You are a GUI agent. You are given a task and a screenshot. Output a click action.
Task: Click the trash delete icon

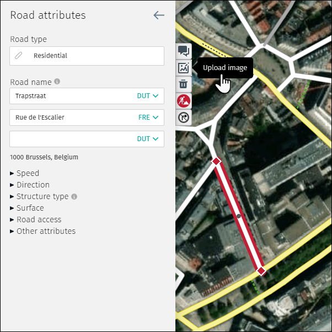pos(184,84)
